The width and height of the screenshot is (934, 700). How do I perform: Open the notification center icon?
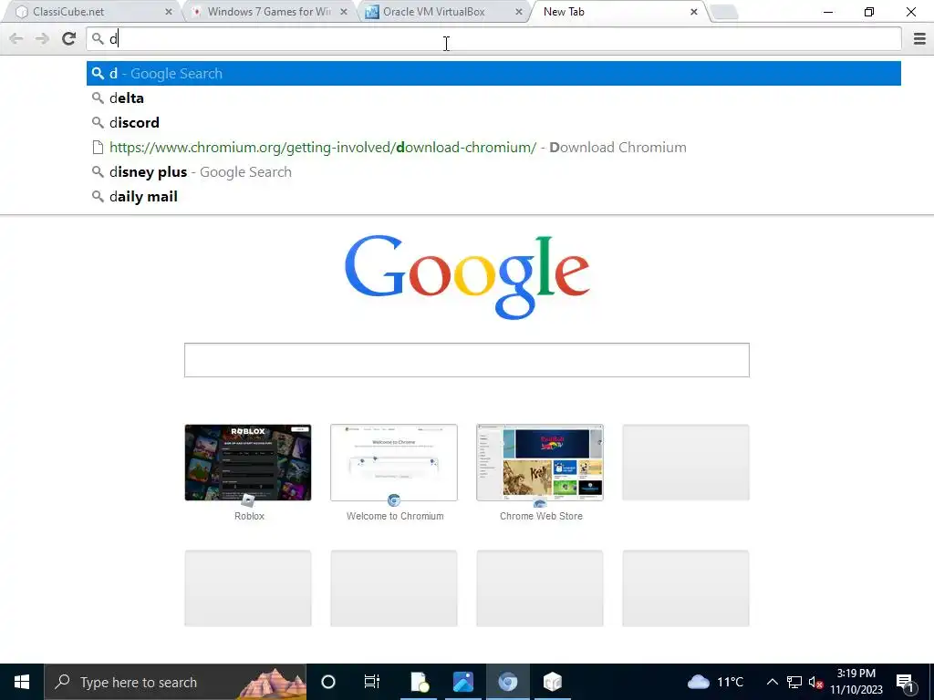pyautogui.click(x=906, y=682)
